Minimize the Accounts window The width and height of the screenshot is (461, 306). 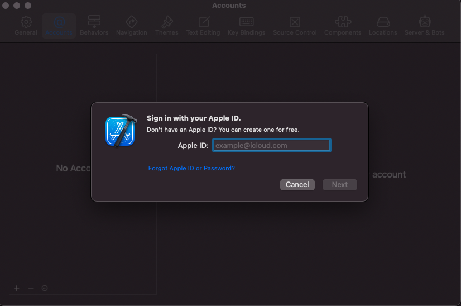17,6
